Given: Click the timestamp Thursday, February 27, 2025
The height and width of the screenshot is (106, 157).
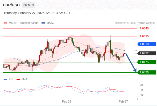Looking at the screenshot, I should tap(37, 13).
